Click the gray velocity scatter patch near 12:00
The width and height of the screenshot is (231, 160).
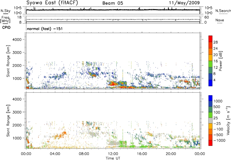[x=113, y=143]
